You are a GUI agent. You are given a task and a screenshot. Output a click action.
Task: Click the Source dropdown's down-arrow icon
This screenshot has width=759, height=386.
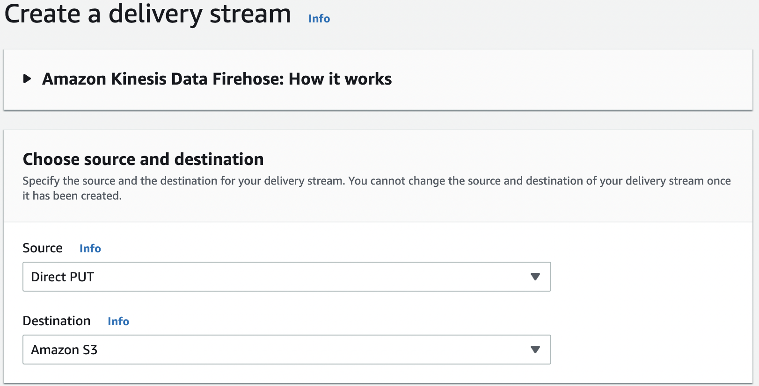pyautogui.click(x=535, y=277)
